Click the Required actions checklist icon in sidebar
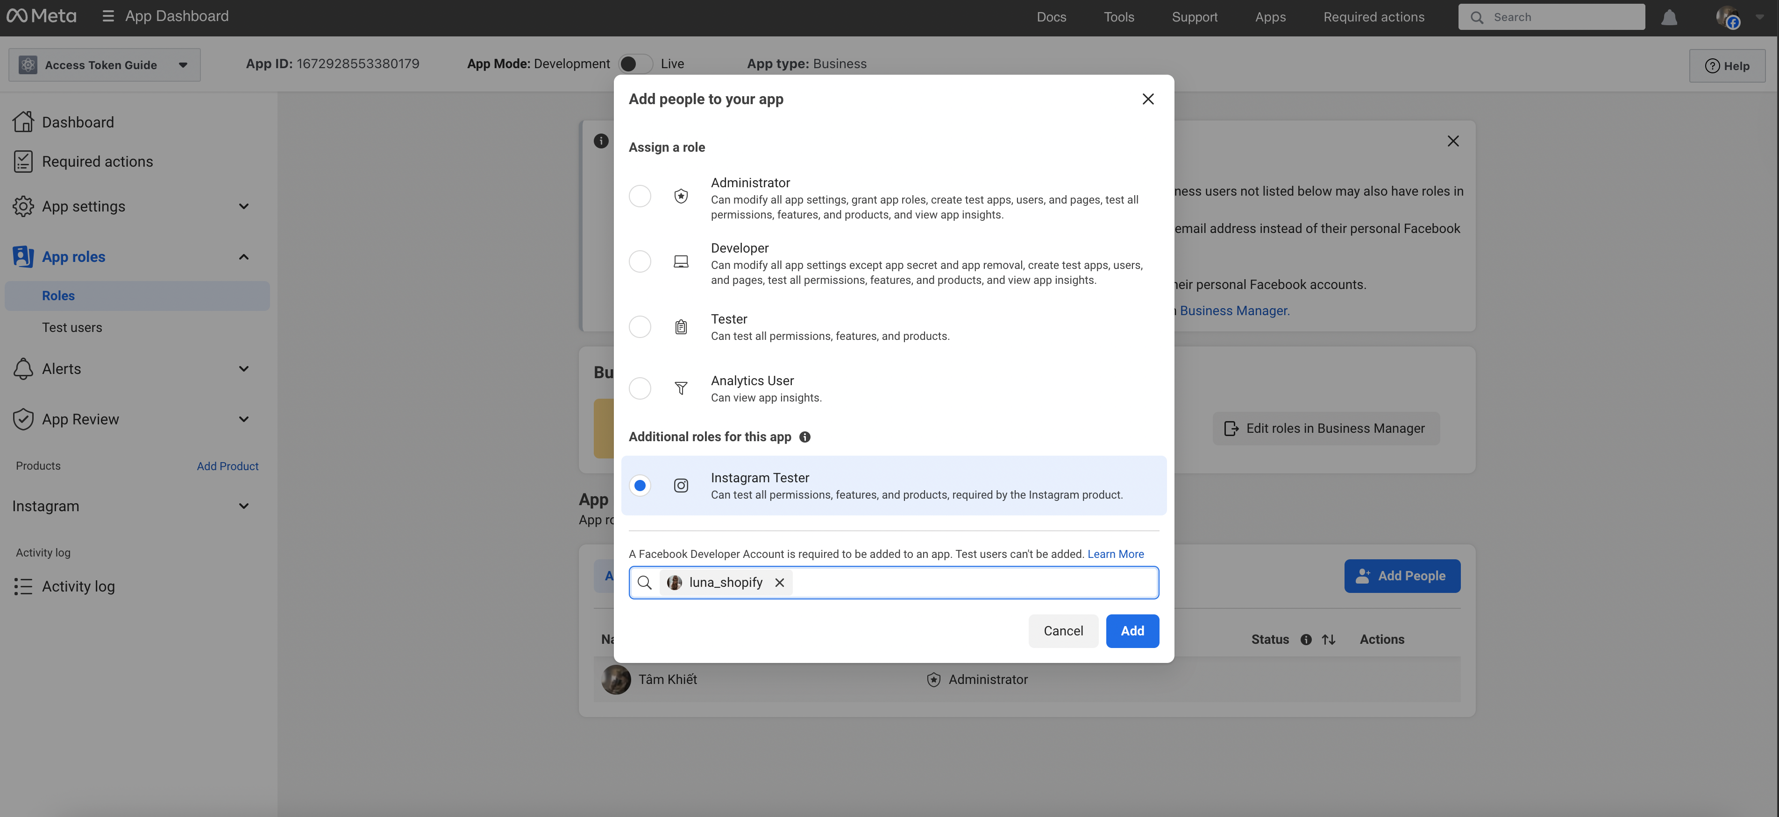Viewport: 1779px width, 817px height. (23, 162)
